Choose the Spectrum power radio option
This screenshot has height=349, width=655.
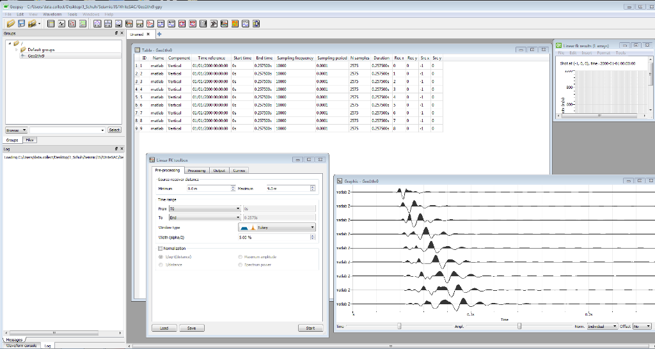coord(241,265)
